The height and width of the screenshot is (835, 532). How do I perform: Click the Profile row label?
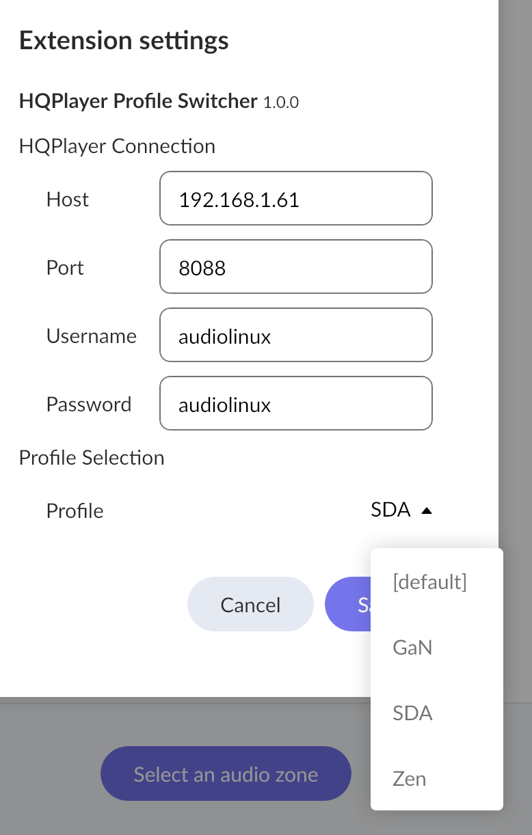pos(75,511)
